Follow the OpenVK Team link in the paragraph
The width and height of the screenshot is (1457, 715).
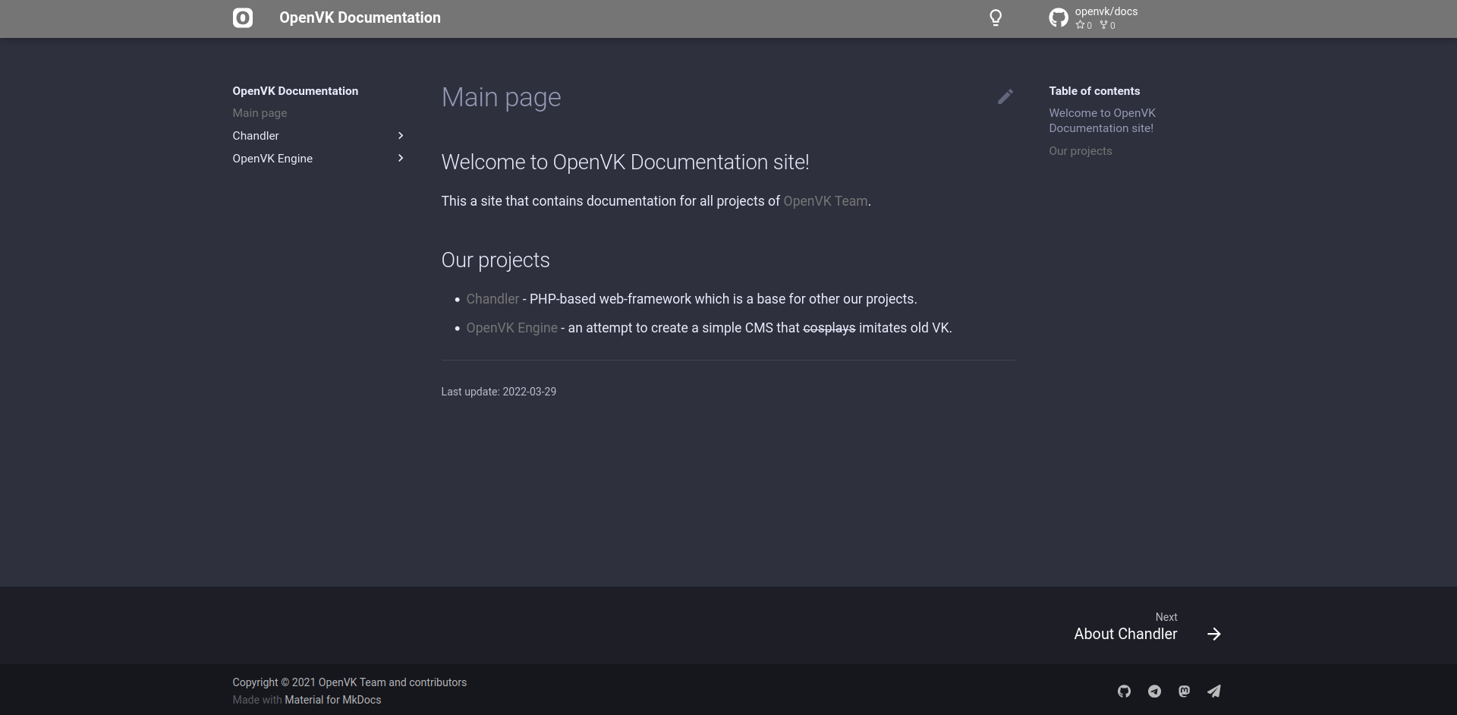[825, 201]
